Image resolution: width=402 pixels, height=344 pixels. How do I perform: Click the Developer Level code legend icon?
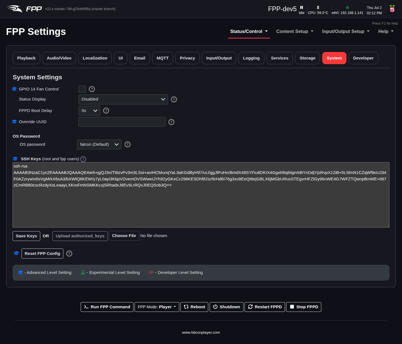(151, 272)
